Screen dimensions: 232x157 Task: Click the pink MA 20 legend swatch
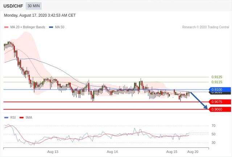click(7, 27)
